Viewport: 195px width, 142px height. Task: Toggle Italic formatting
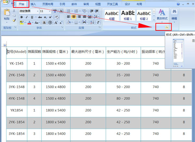click(x=27, y=17)
